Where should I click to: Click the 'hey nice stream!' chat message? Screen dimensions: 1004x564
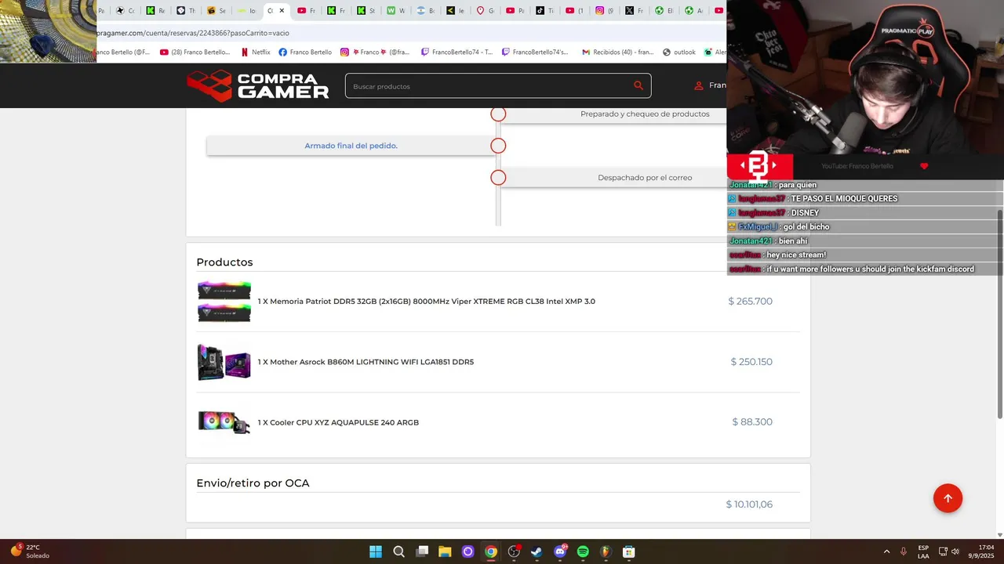(x=796, y=255)
